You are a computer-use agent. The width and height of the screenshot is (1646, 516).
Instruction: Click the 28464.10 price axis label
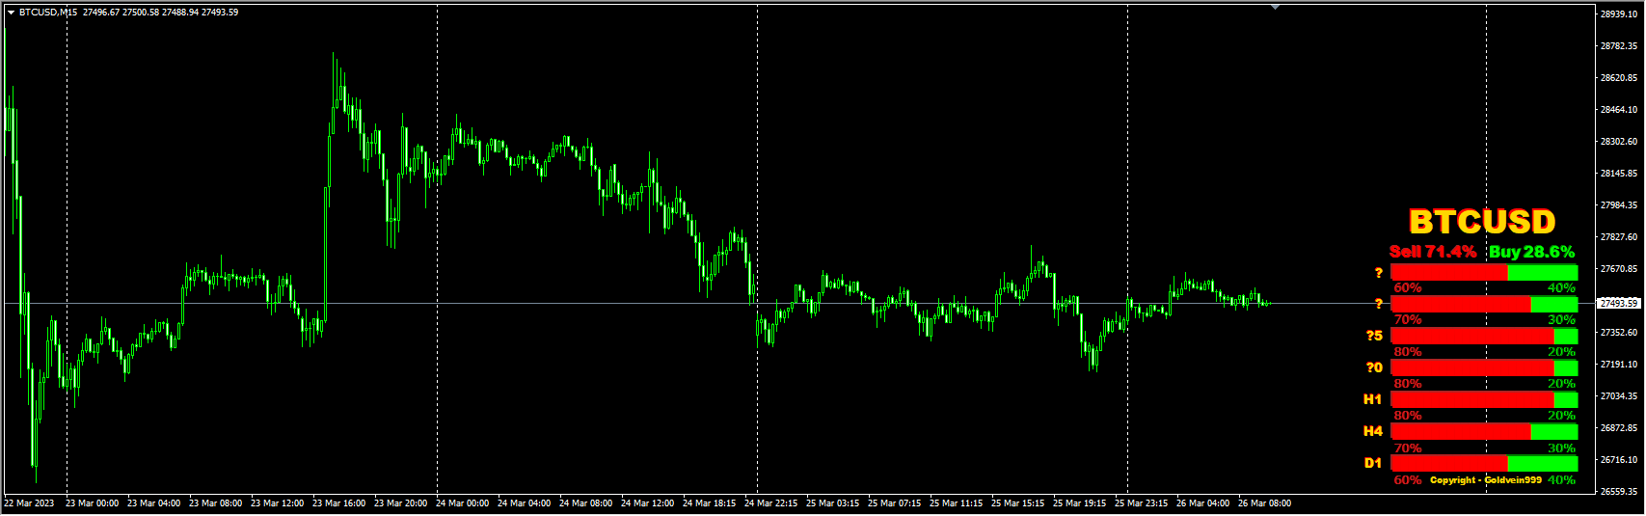[x=1619, y=110]
